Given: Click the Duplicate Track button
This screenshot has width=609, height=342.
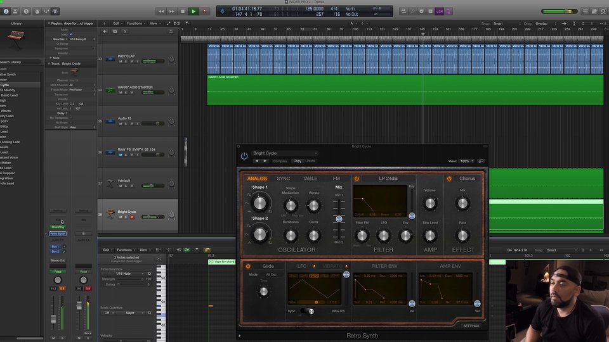Looking at the screenshot, I should point(115,31).
